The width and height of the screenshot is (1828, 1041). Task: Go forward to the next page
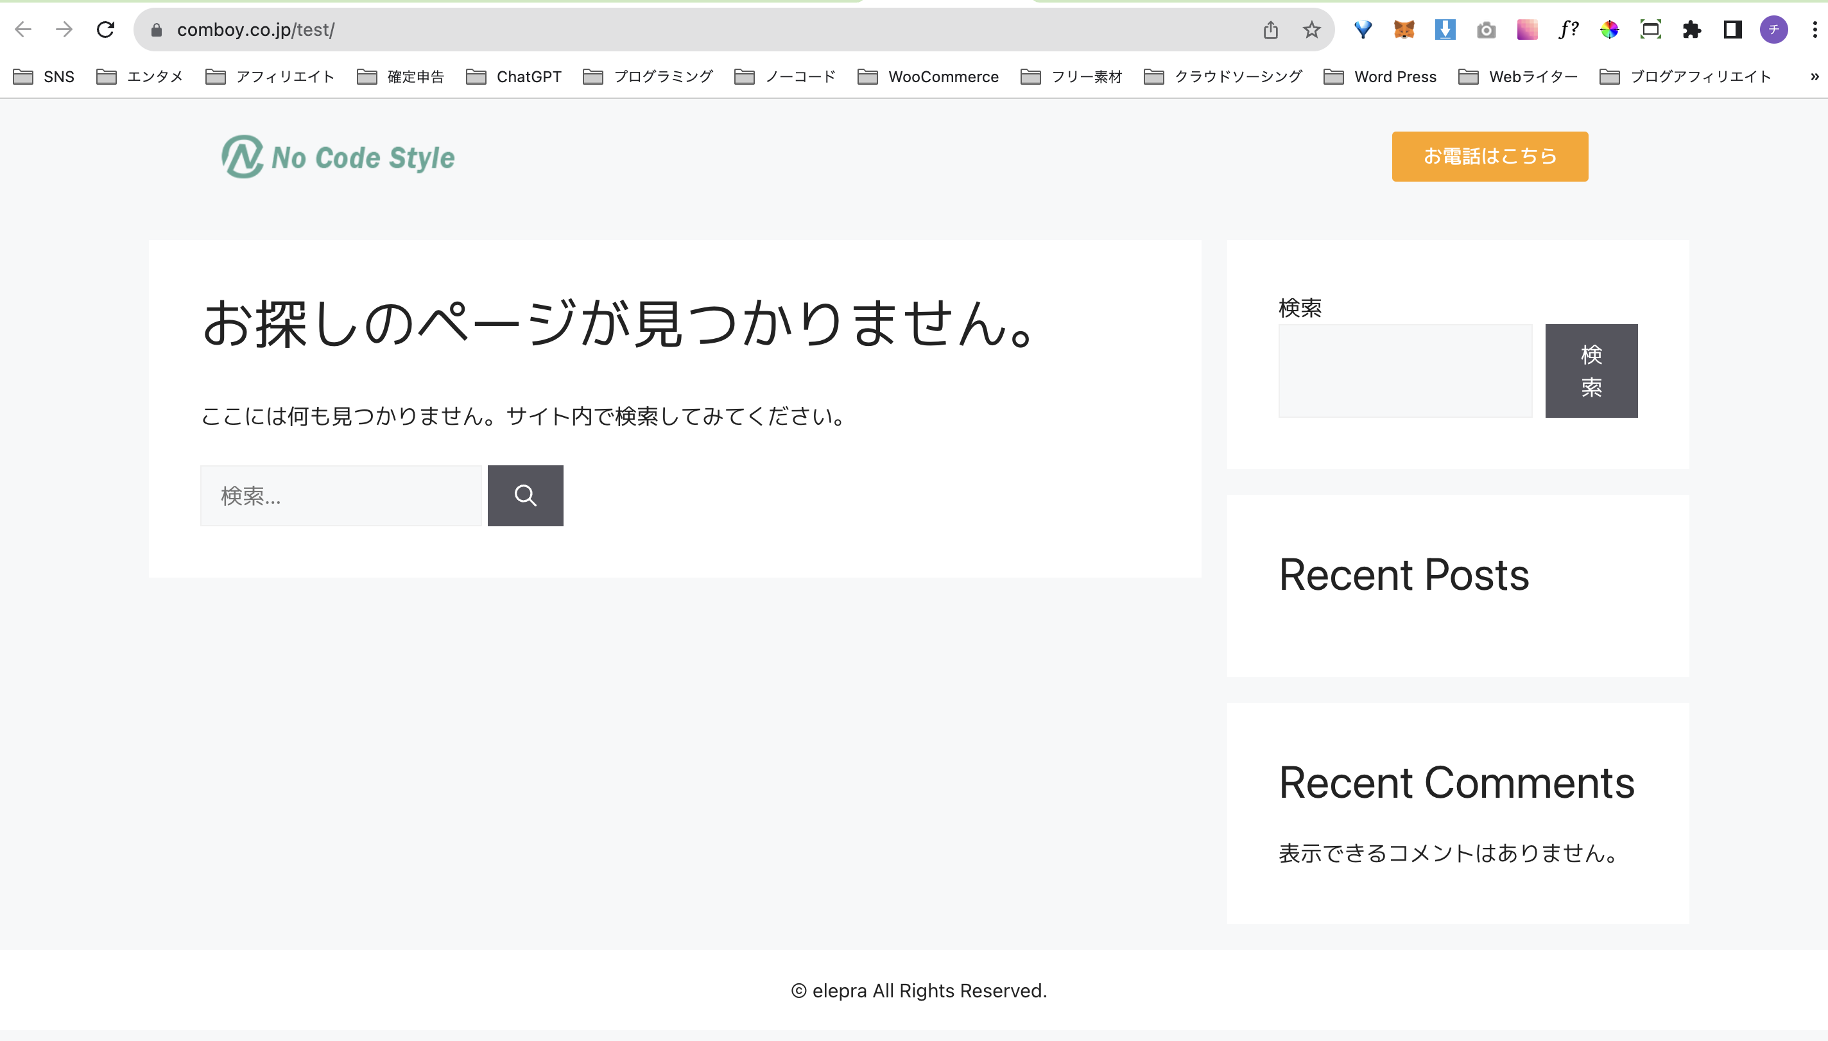click(x=64, y=30)
